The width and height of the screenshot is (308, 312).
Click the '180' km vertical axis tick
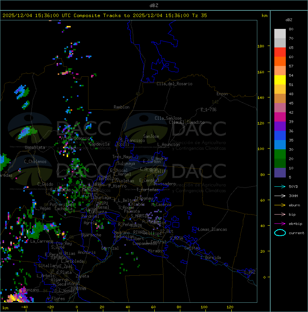pos(261,46)
